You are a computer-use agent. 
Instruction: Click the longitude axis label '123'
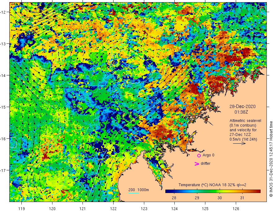point(144,209)
